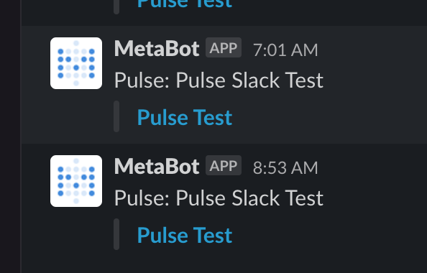
Task: Click the gray attachment bar in the 8:53 AM message
Action: (116, 234)
